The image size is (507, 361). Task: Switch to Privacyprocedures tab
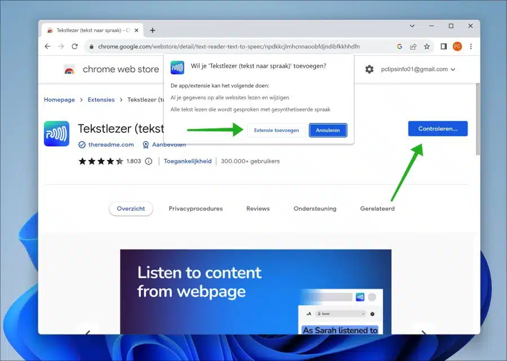(195, 209)
